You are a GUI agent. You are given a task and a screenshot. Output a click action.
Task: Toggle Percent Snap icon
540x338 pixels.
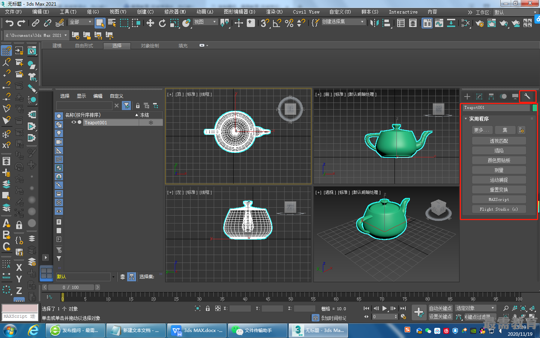(289, 23)
